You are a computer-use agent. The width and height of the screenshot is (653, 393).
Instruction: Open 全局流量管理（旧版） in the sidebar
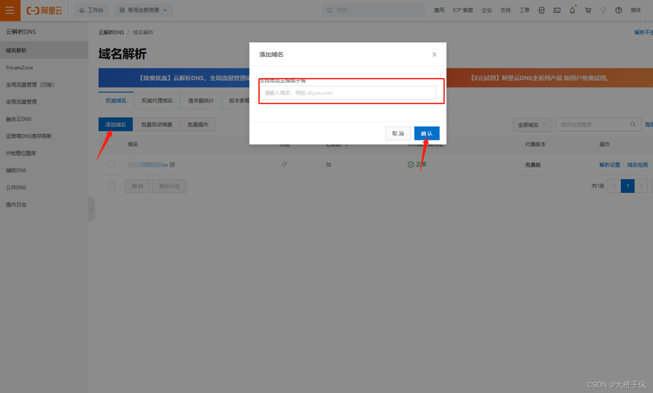click(x=44, y=85)
